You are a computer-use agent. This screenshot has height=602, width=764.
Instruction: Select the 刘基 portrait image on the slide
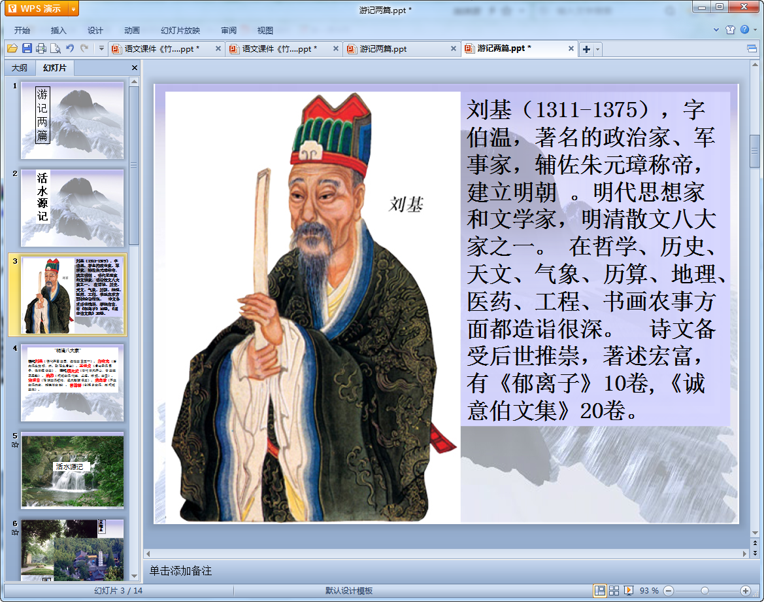313,307
